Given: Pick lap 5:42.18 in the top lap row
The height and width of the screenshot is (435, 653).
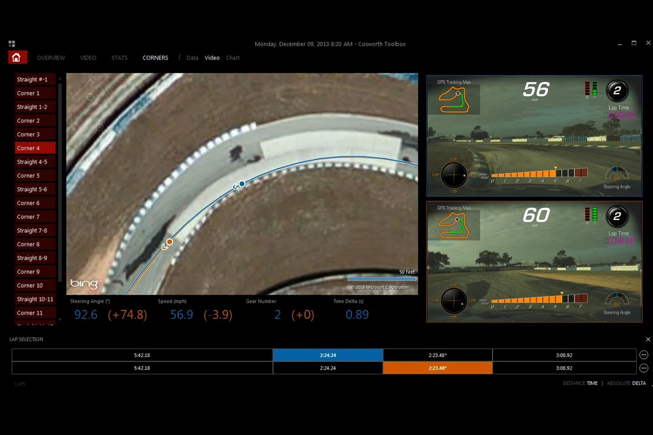Looking at the screenshot, I should 142,355.
